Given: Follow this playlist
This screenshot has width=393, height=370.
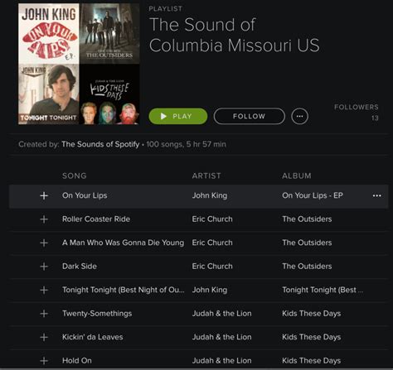Looking at the screenshot, I should pos(249,116).
